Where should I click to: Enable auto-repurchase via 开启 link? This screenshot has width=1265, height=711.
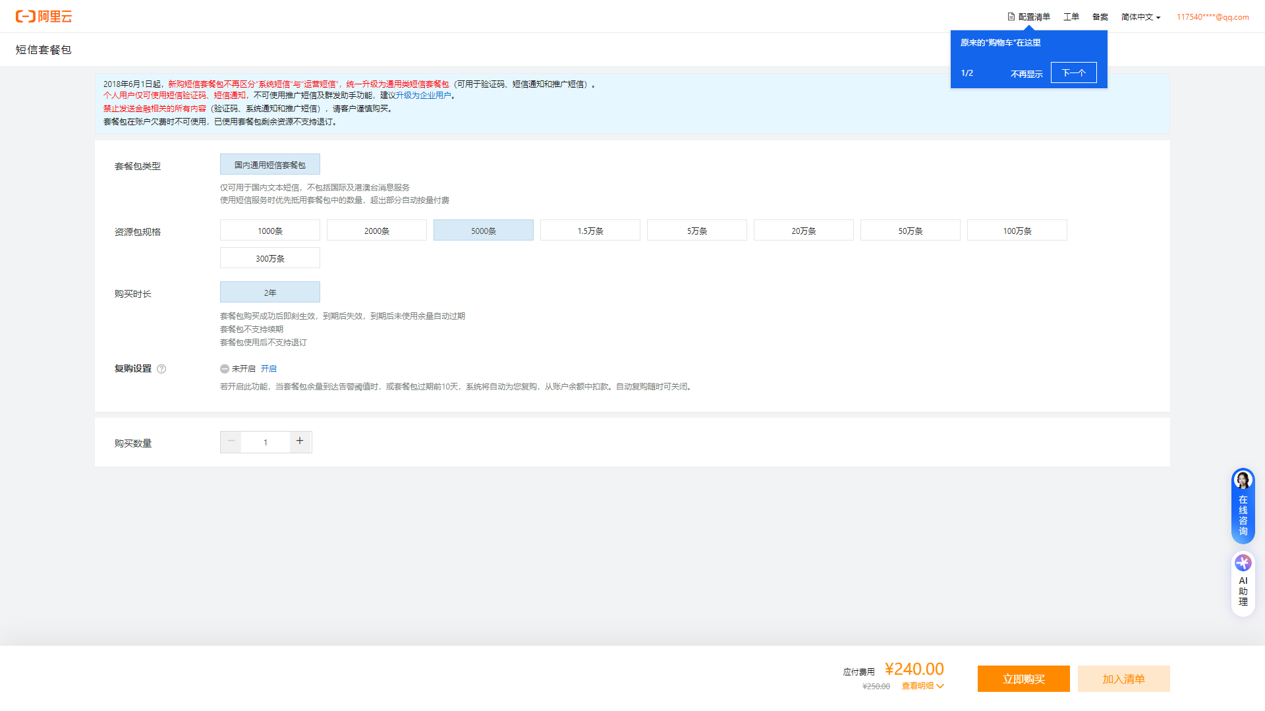click(268, 369)
